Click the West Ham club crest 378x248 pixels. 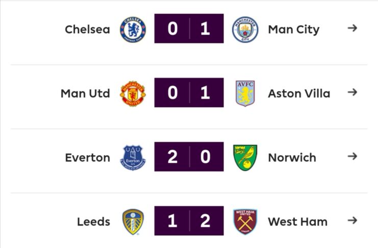(x=245, y=221)
